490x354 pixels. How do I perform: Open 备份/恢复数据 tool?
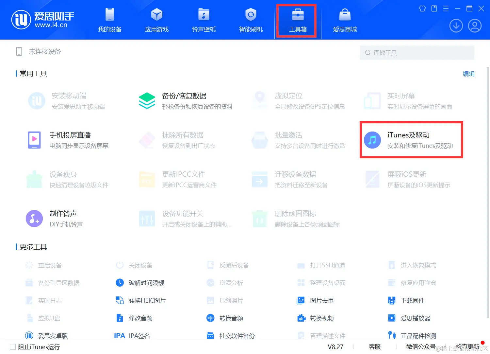(x=186, y=101)
